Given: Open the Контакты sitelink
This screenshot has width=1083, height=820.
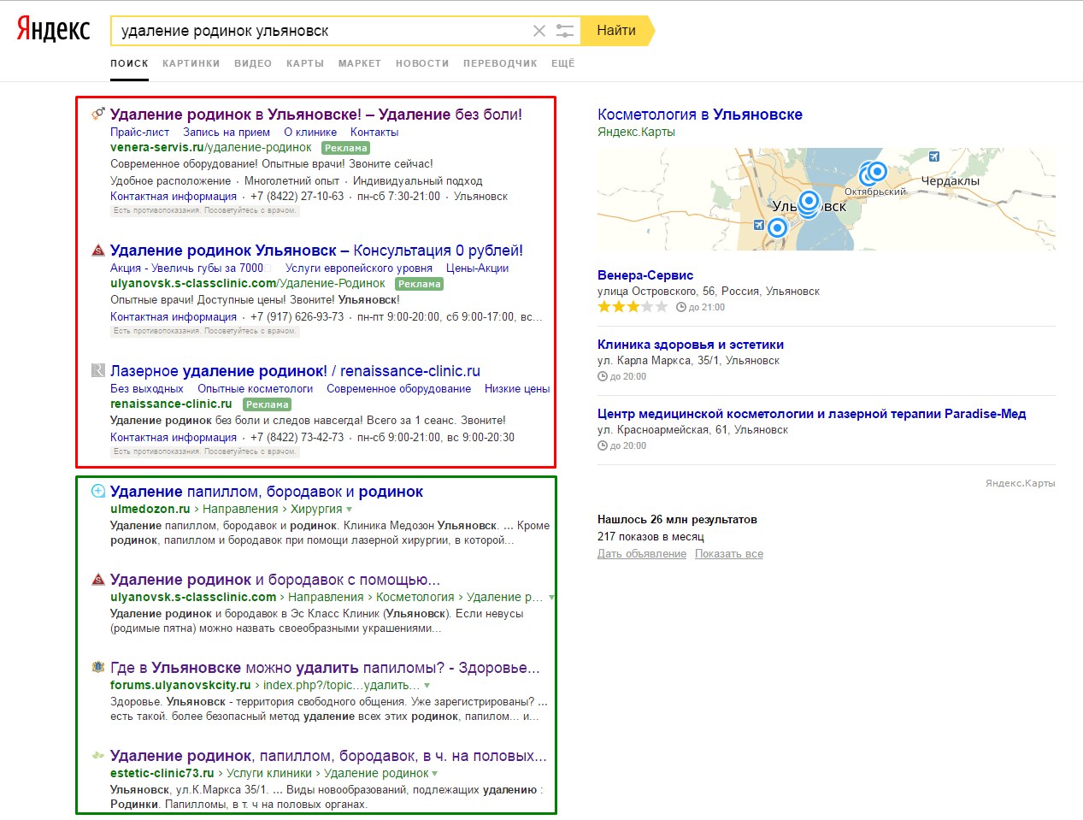Looking at the screenshot, I should point(374,133).
